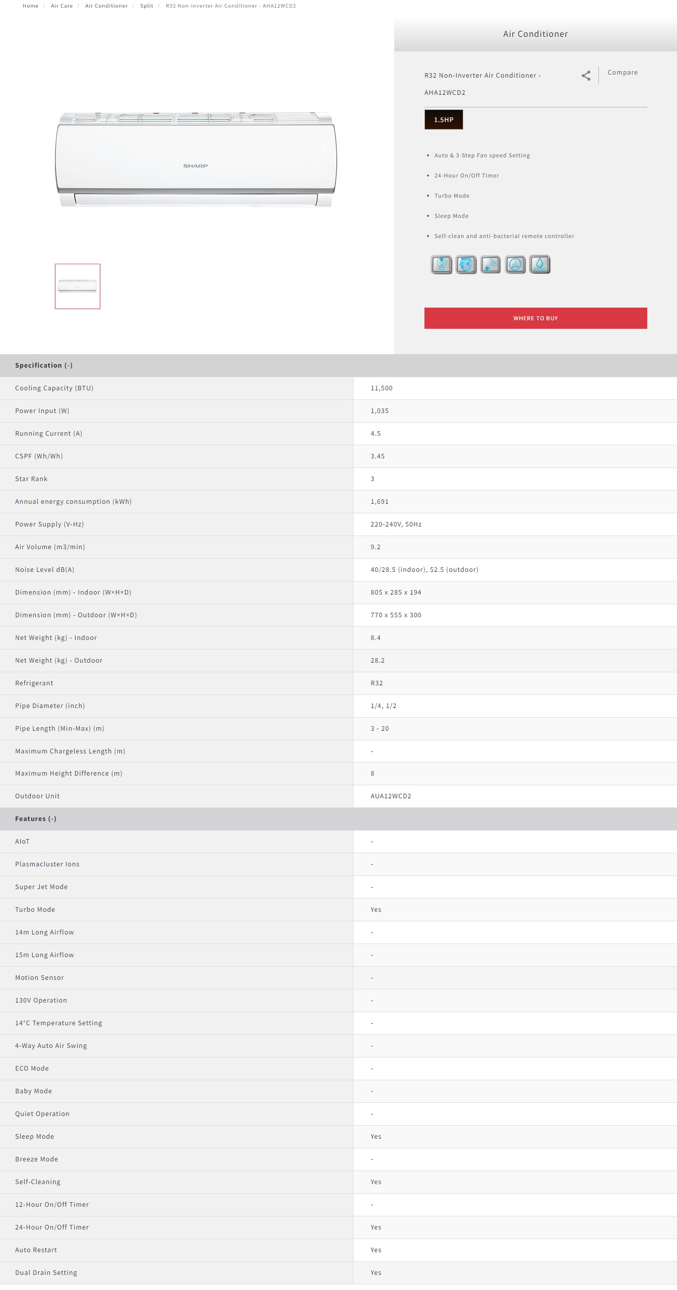Select the 1.5HP capacity option
Image resolution: width=677 pixels, height=1290 pixels.
click(x=444, y=120)
